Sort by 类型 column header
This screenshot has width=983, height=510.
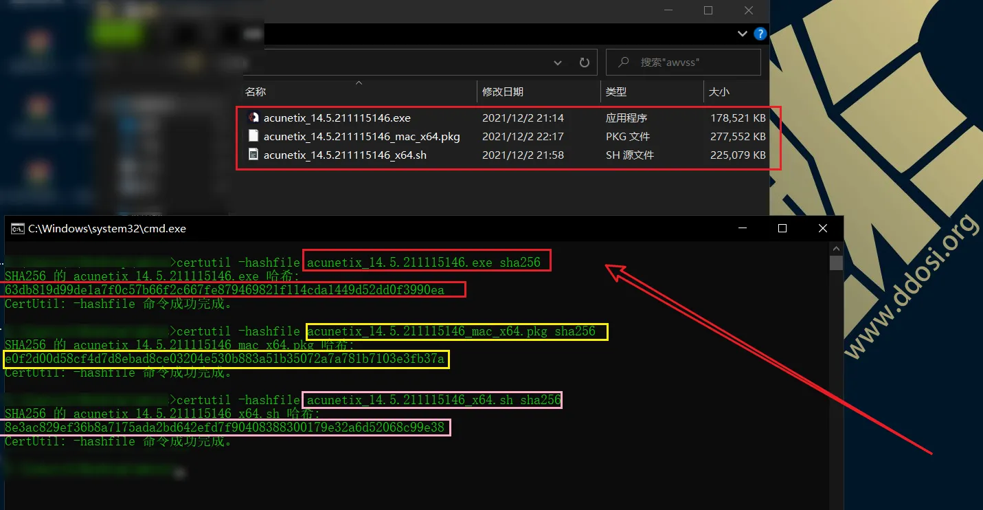click(x=616, y=91)
